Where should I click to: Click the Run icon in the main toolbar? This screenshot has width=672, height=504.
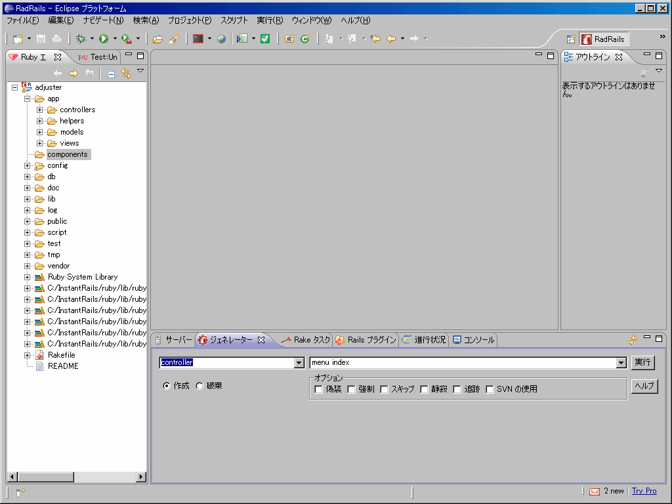pos(103,39)
